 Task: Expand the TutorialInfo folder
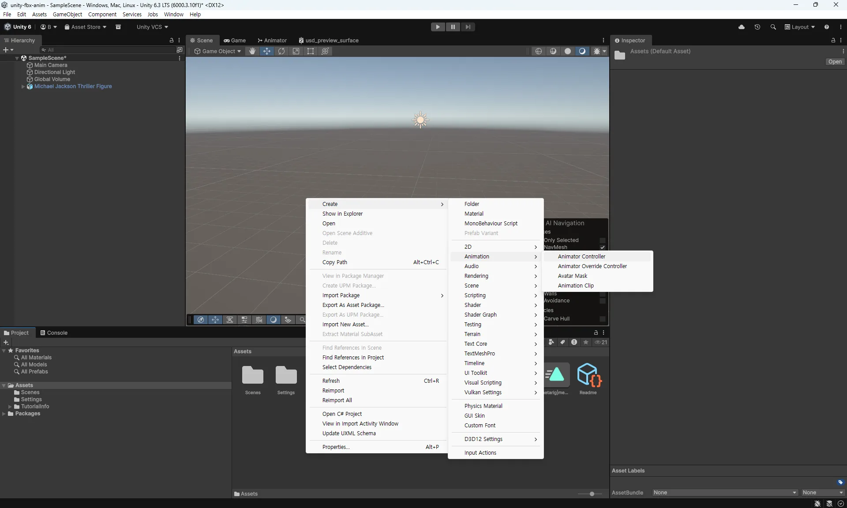click(x=10, y=407)
